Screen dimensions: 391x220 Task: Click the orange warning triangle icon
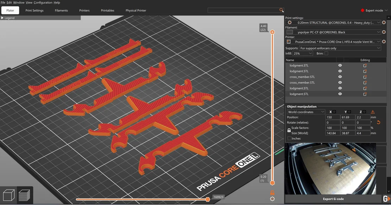(373, 112)
